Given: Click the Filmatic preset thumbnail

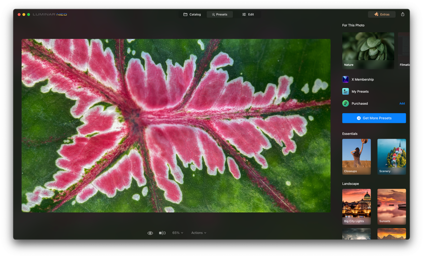Looking at the screenshot, I should coord(404,51).
